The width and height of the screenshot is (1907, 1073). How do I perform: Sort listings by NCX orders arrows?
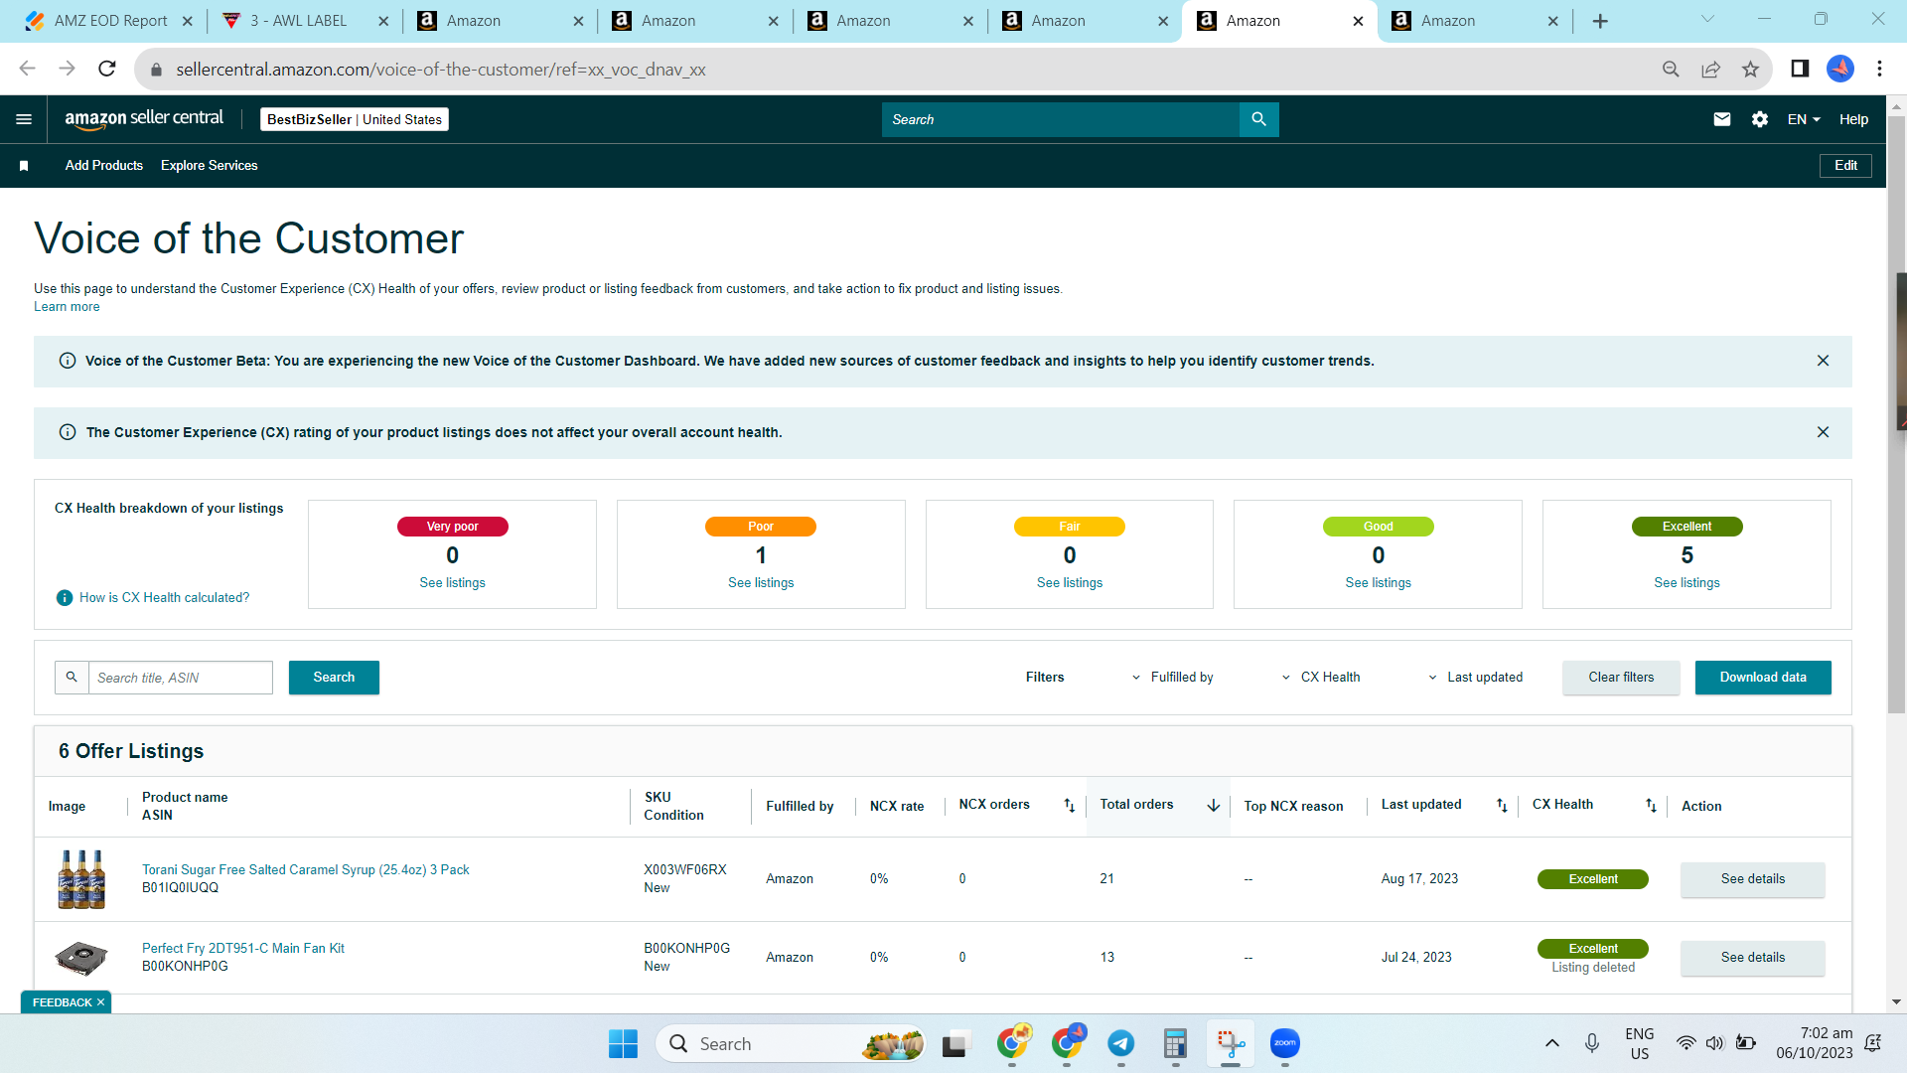(x=1070, y=806)
